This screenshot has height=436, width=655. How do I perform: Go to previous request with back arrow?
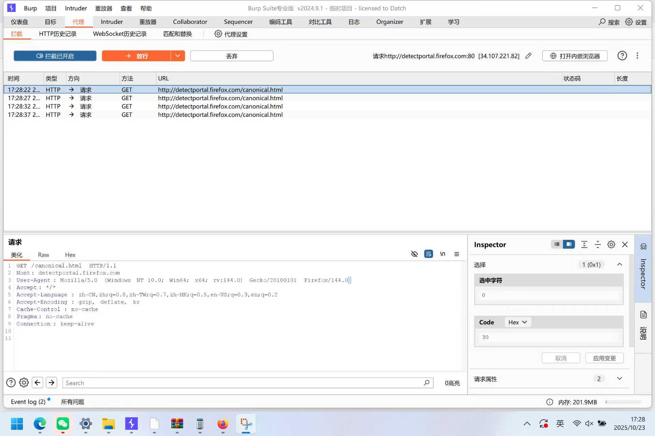(x=38, y=383)
